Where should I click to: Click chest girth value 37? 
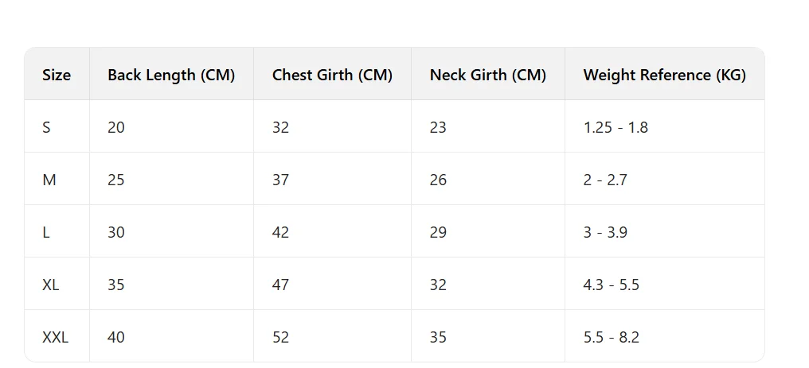(x=280, y=180)
